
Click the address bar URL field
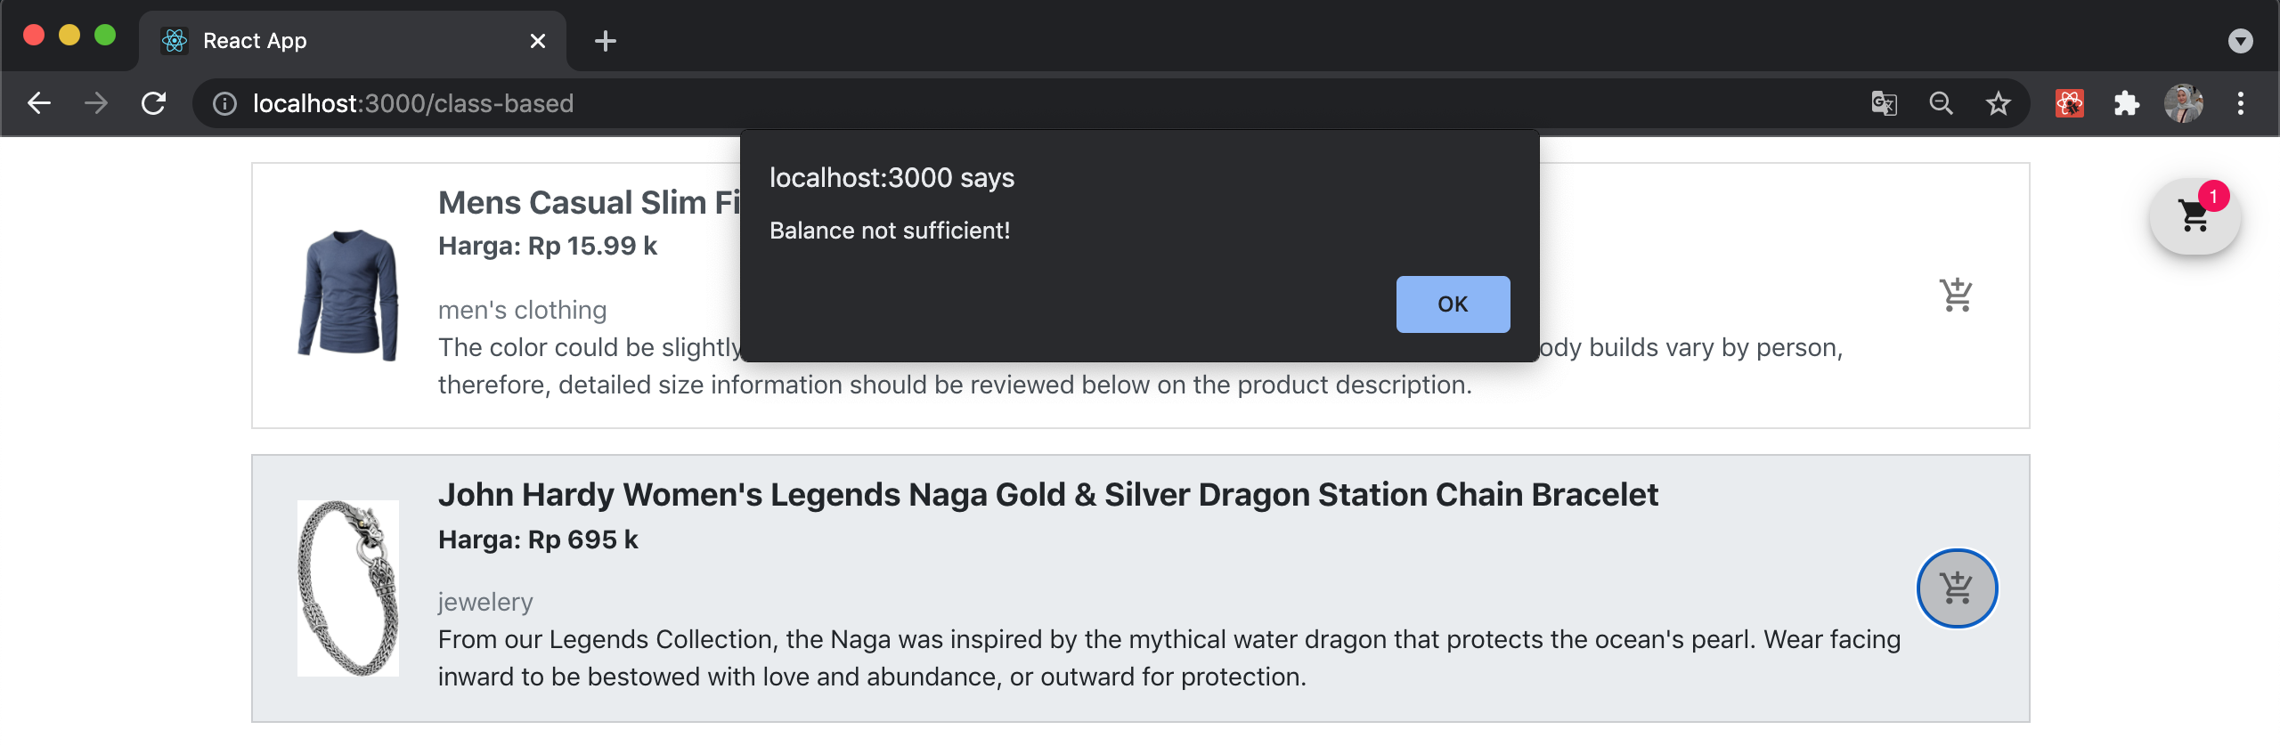pyautogui.click(x=980, y=103)
